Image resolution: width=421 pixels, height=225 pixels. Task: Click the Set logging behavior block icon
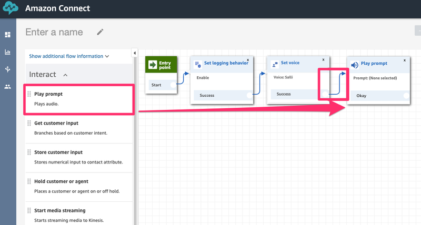(x=198, y=64)
